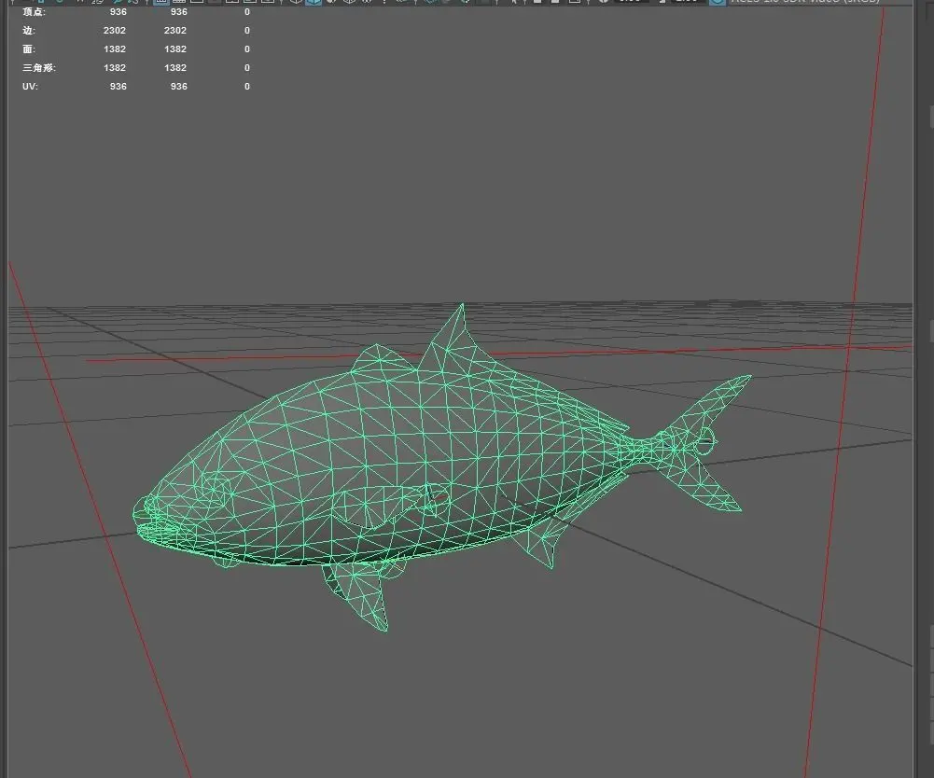Click the 0 value in the 三角形 row
934x778 pixels.
pos(247,67)
